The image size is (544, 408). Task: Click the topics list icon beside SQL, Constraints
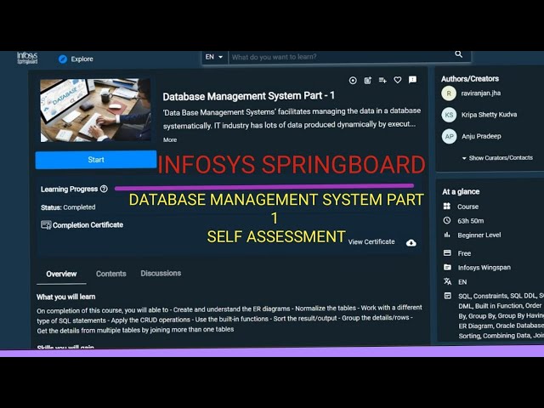click(448, 296)
